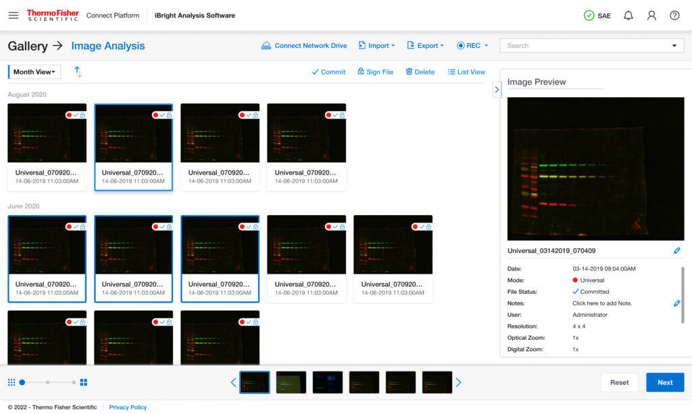Click the pencil icon next to Notes

(677, 303)
